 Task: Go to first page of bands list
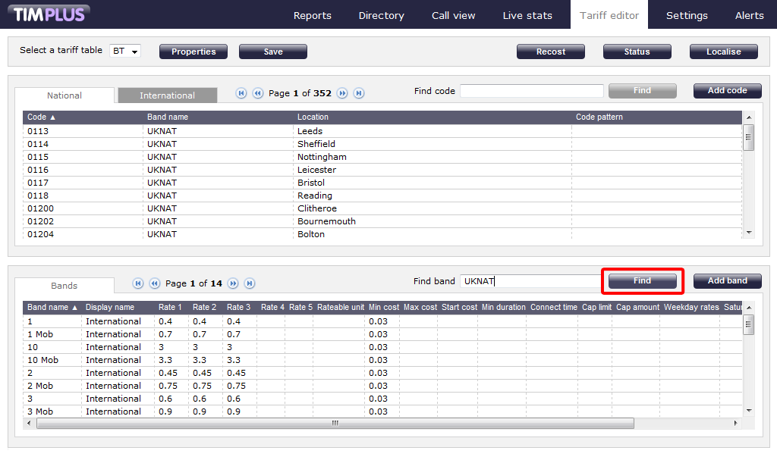click(x=138, y=283)
